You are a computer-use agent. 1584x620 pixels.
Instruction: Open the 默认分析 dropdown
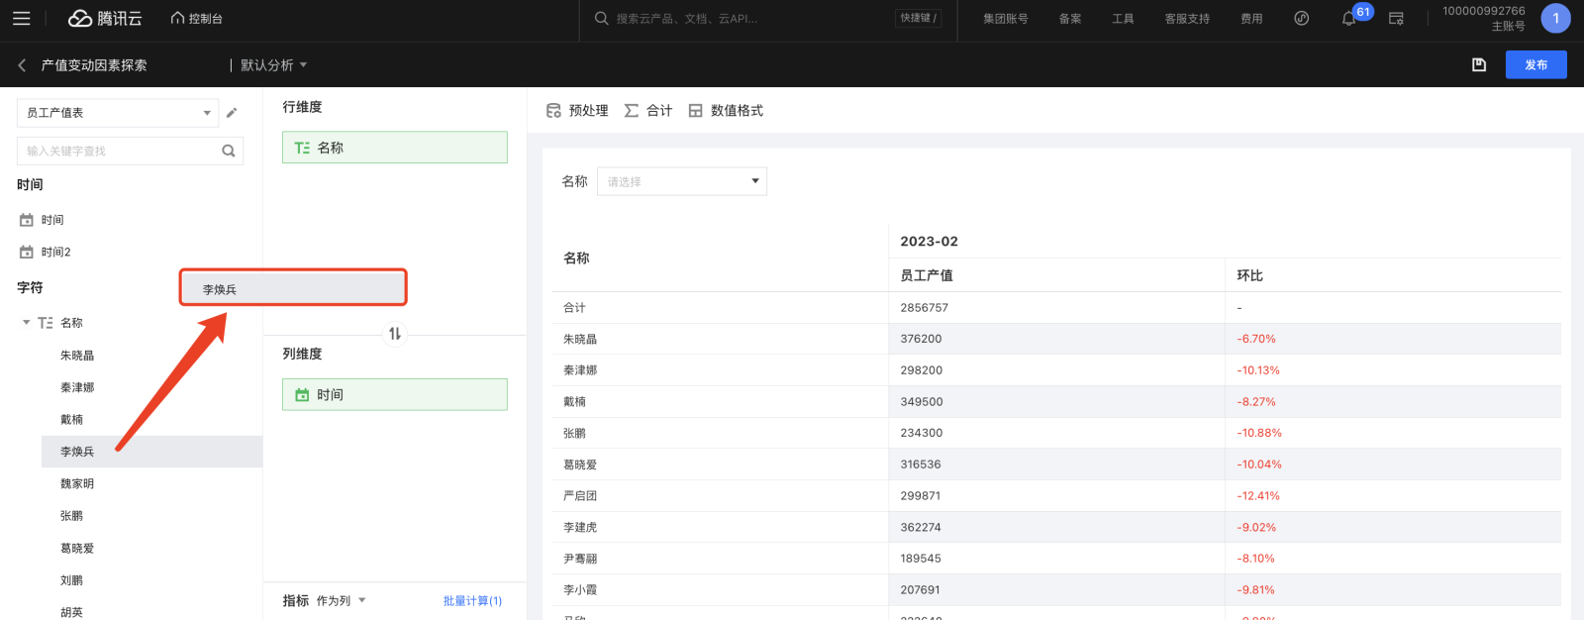click(x=274, y=65)
